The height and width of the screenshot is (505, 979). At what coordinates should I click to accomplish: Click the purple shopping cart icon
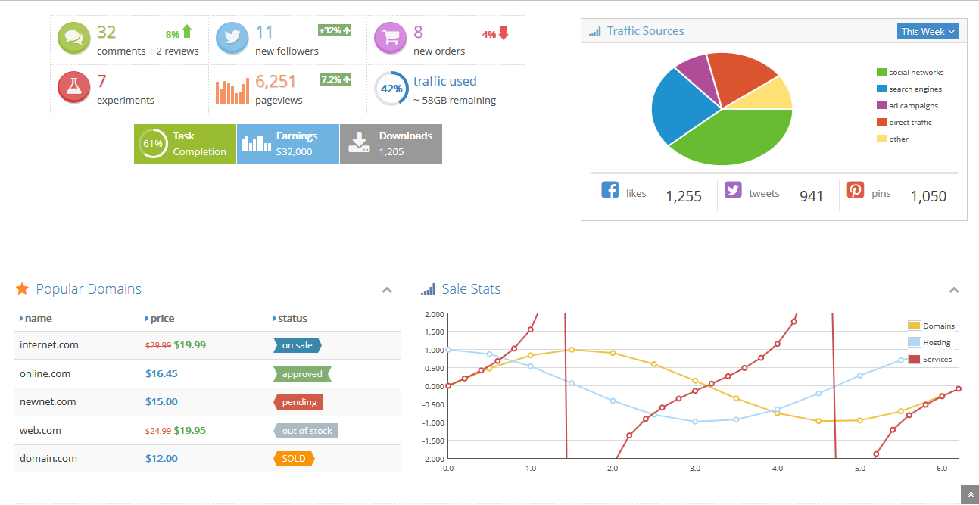click(391, 38)
